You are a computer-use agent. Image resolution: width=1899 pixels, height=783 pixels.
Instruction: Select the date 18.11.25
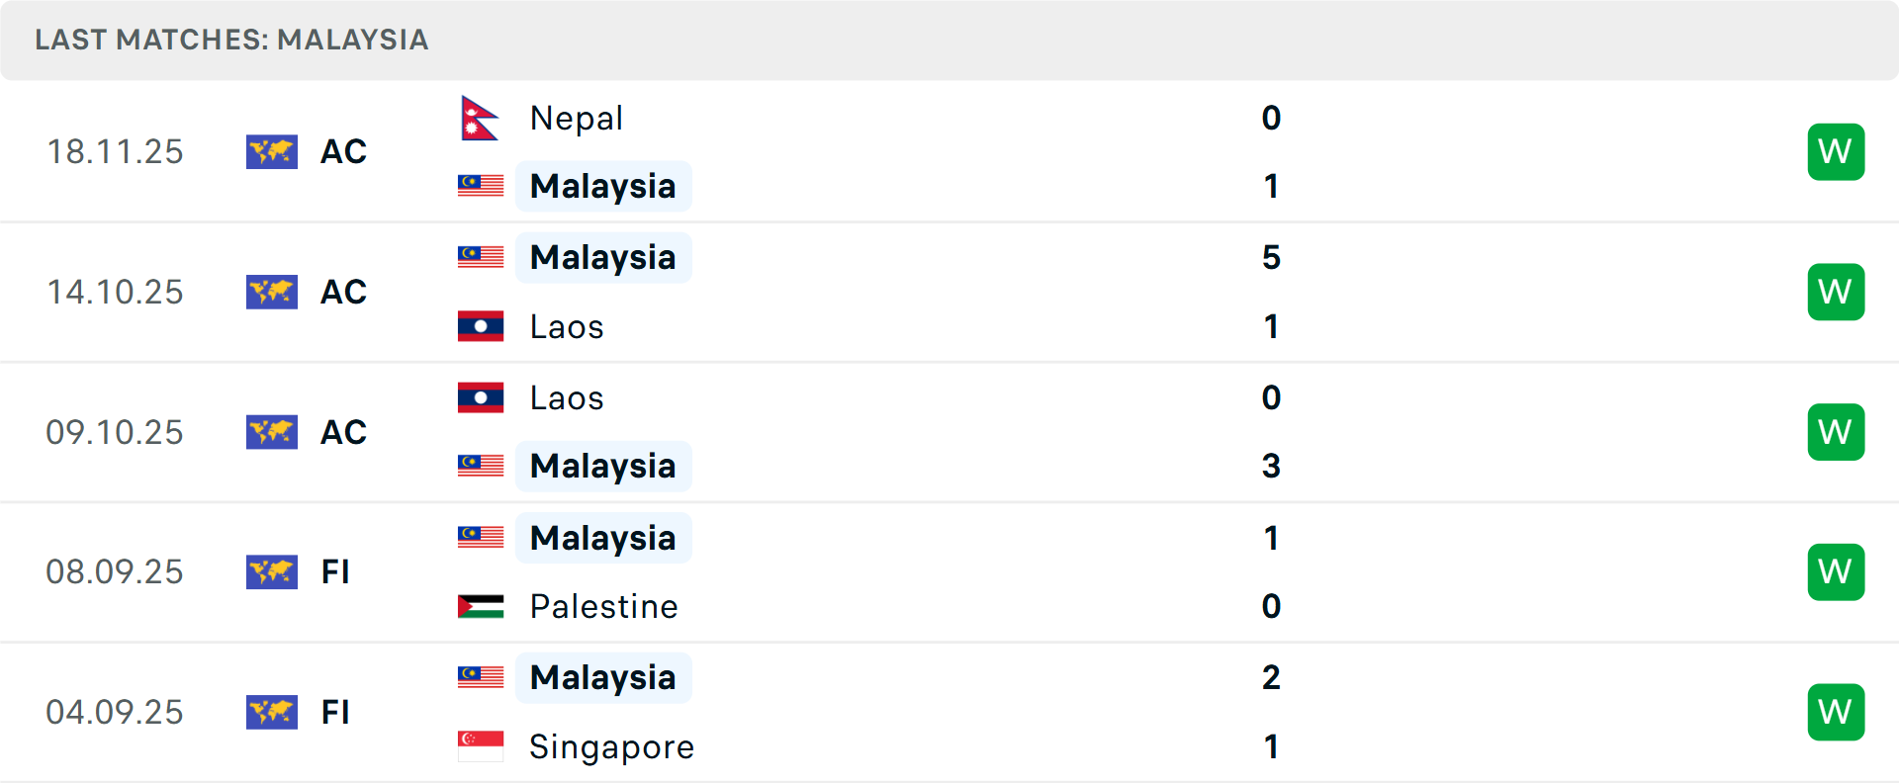pyautogui.click(x=115, y=151)
